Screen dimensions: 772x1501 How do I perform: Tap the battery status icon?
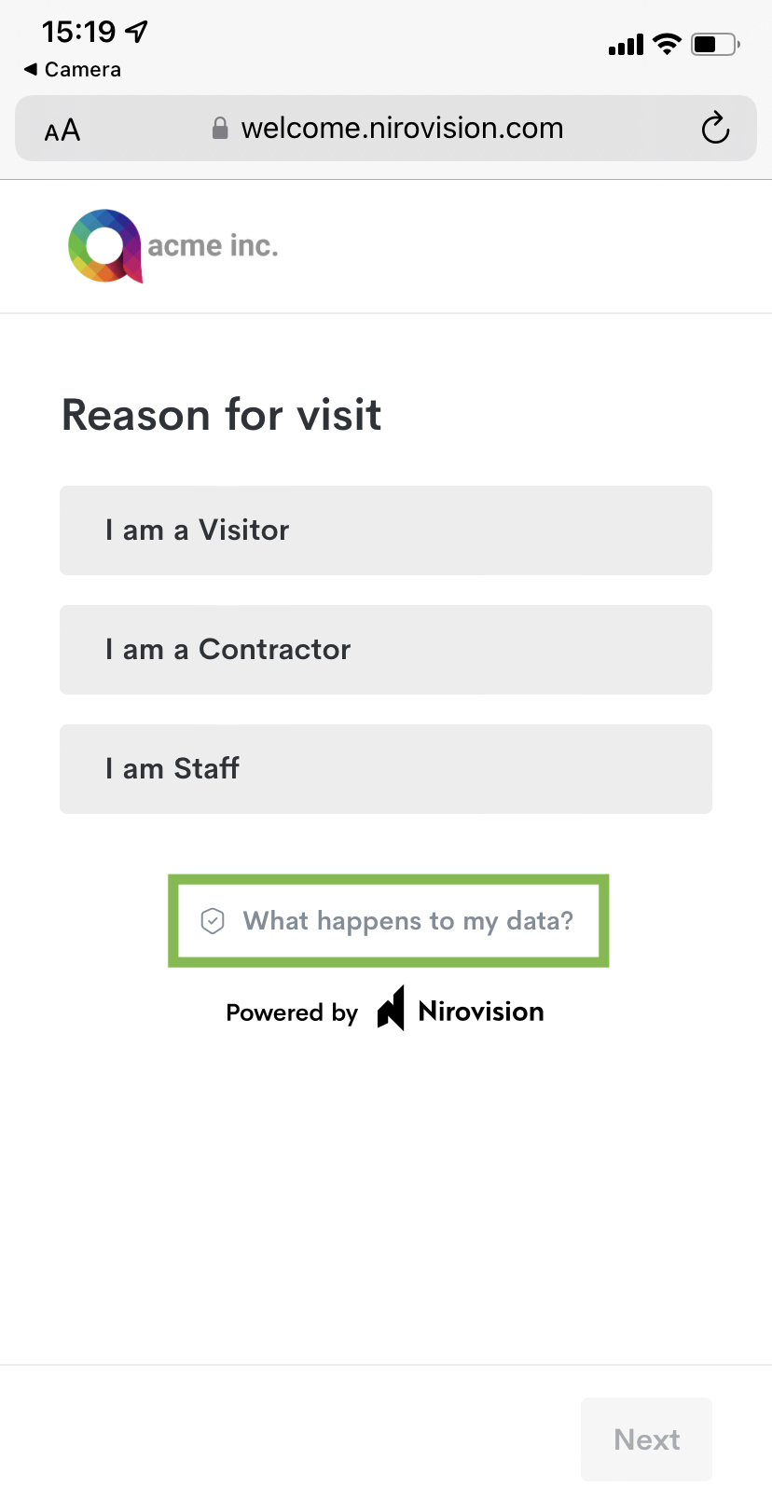[715, 44]
